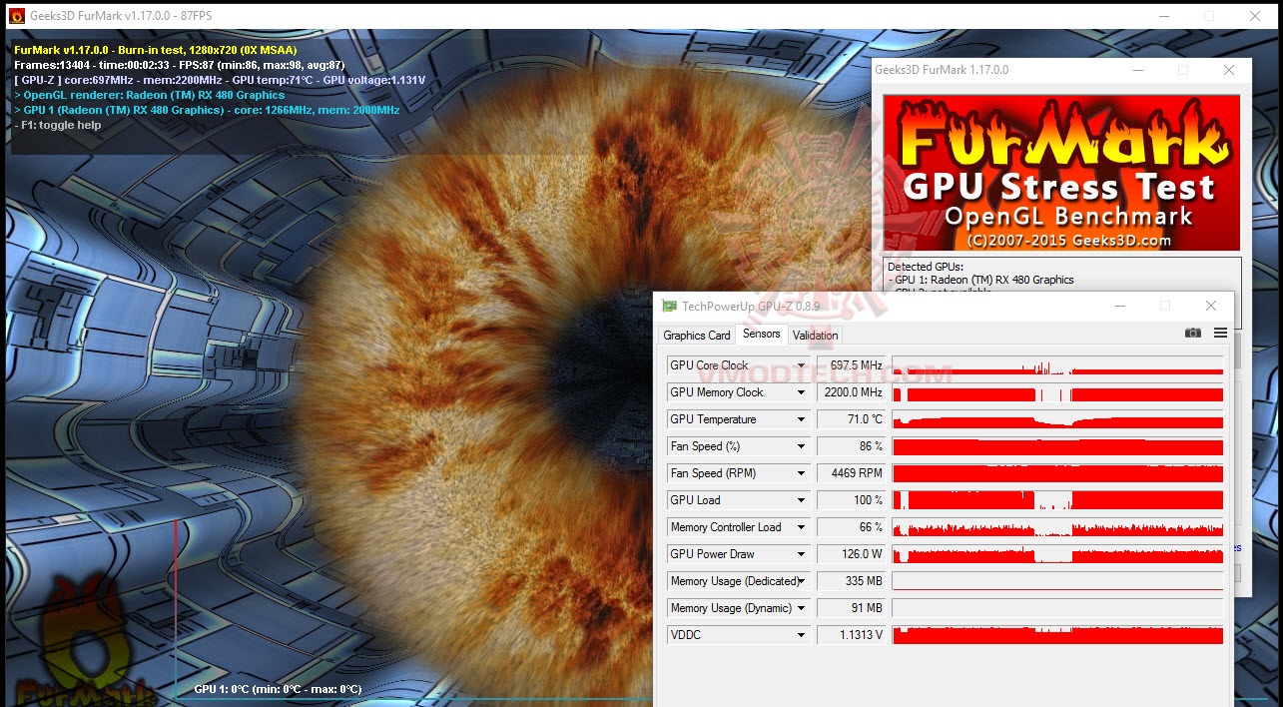The width and height of the screenshot is (1283, 707).
Task: Click the 66 % memory controller value
Action: [852, 527]
